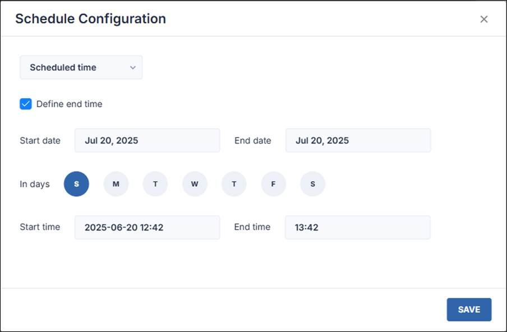Toggle the Friday (F) day button
Screen dimensions: 507x332
click(x=273, y=184)
